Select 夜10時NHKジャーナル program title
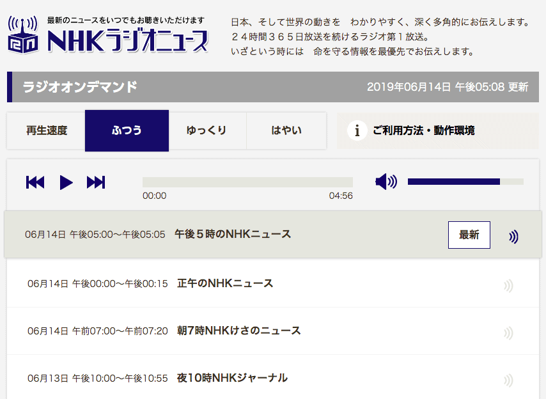The height and width of the screenshot is (399, 546). [x=232, y=378]
